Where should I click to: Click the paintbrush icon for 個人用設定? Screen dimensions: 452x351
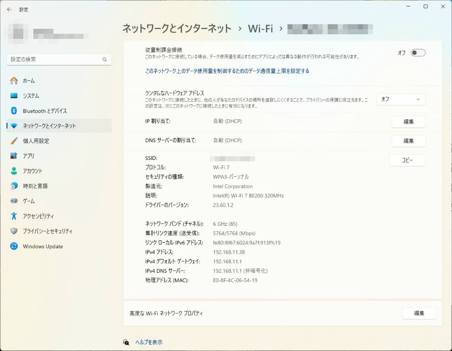(x=14, y=141)
